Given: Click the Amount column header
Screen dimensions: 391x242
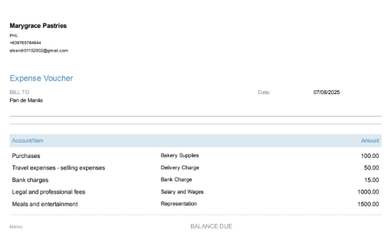Looking at the screenshot, I should (x=370, y=140).
